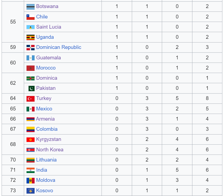Click the Uganda flag icon

pos(31,37)
